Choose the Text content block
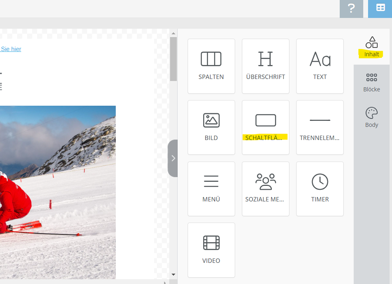The width and height of the screenshot is (392, 284). click(320, 66)
